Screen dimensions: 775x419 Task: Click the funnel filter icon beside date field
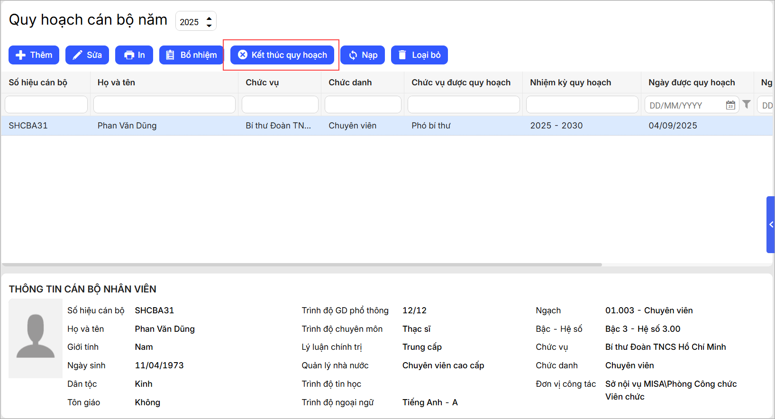pos(747,104)
